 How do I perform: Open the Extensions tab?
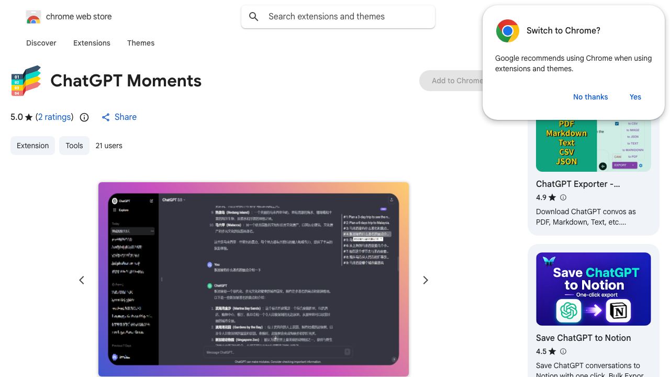coord(92,43)
